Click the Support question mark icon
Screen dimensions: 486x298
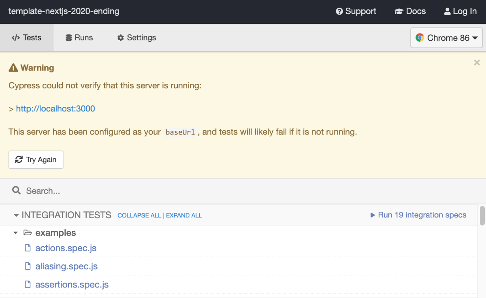click(x=339, y=11)
